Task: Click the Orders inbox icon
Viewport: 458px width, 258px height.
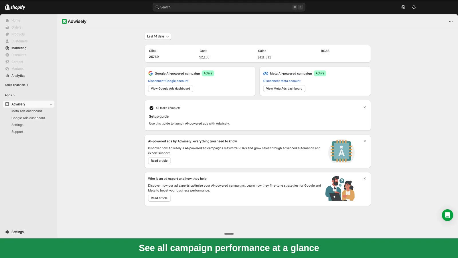Action: pos(7,27)
